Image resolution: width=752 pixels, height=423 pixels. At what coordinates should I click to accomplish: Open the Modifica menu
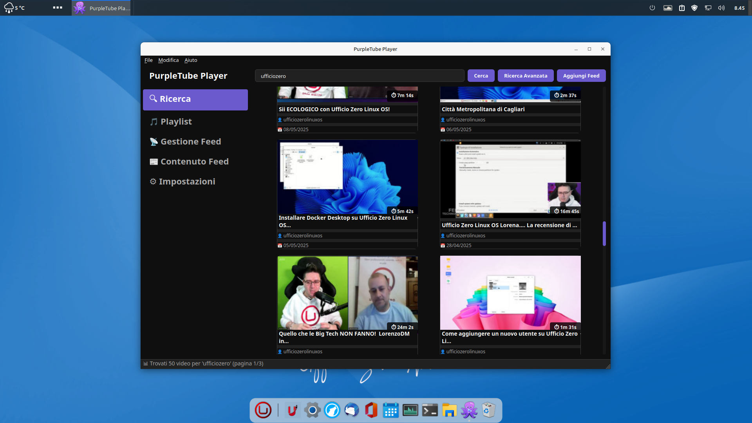point(168,60)
